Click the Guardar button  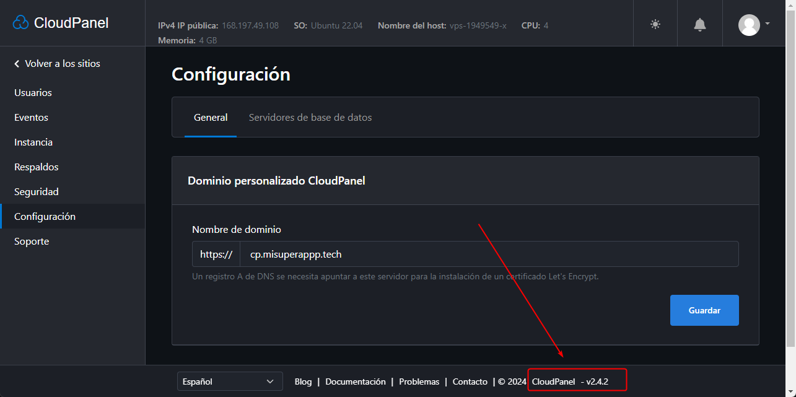point(704,310)
